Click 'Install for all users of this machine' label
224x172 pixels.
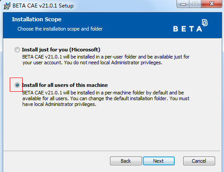pos(65,85)
